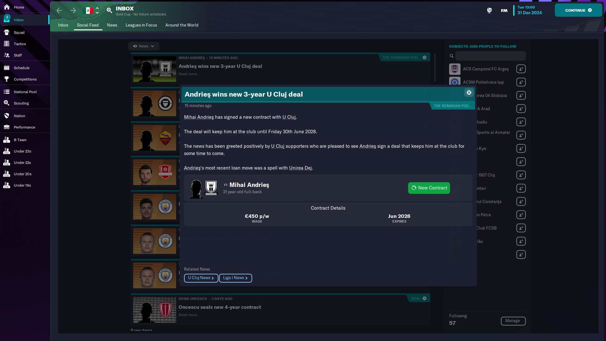Read more on Oncescu contract story
This screenshot has height=341, width=606.
click(189, 315)
